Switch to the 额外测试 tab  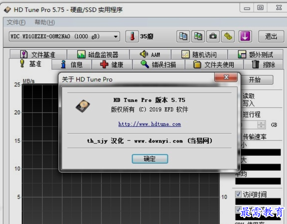tap(255, 54)
